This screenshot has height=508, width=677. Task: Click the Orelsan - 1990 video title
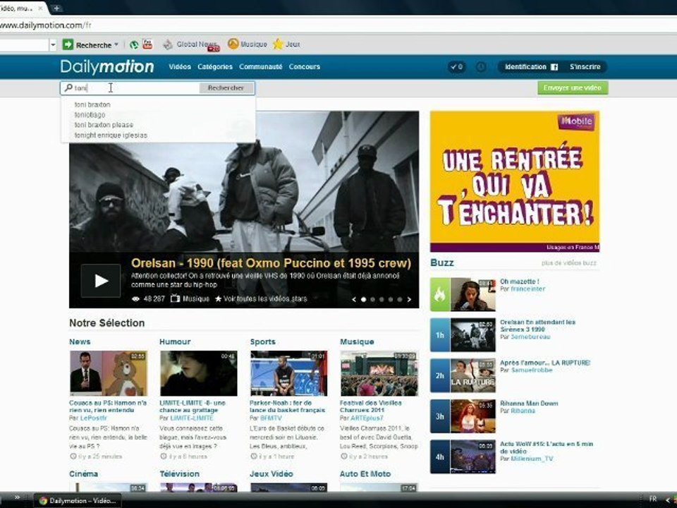(x=271, y=263)
